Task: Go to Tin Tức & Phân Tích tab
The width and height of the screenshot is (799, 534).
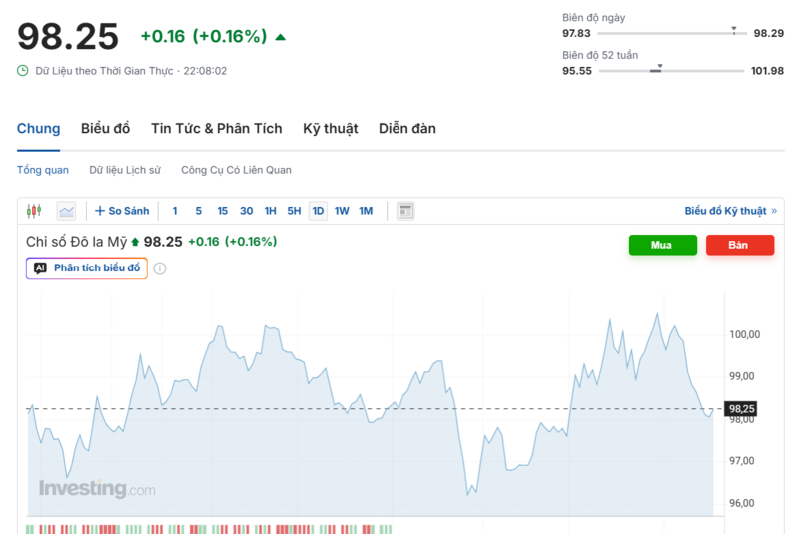Action: [x=216, y=129]
